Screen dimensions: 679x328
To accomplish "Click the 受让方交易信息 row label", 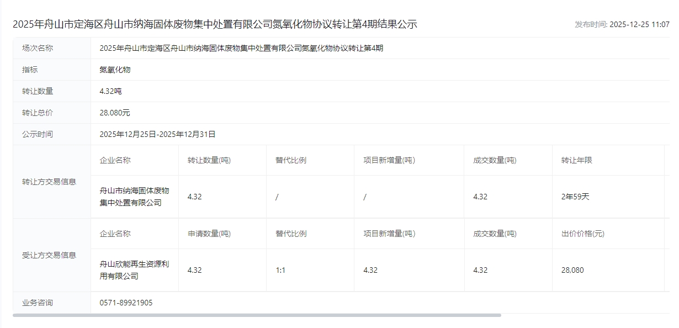I will coord(49,255).
